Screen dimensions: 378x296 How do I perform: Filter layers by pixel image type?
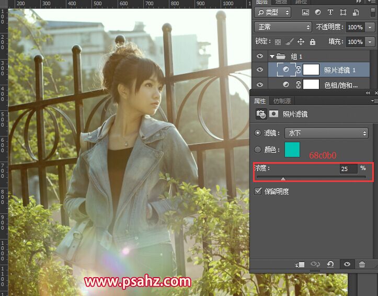pos(305,12)
